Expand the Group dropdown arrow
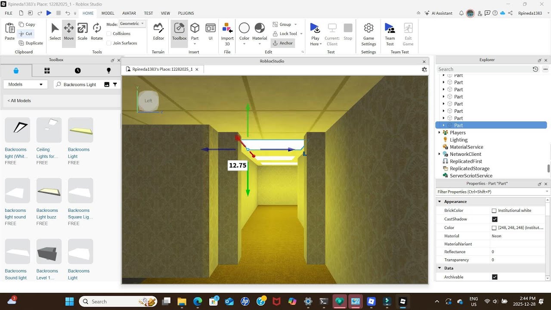551x310 pixels. [x=295, y=25]
